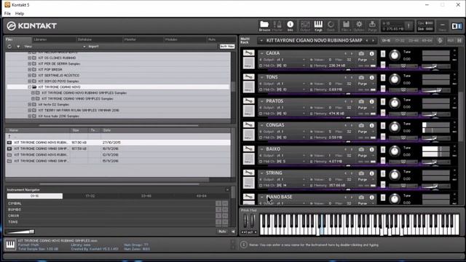This screenshot has width=466, height=262.
Task: Click the panic exclamation button
Action: click(409, 26)
